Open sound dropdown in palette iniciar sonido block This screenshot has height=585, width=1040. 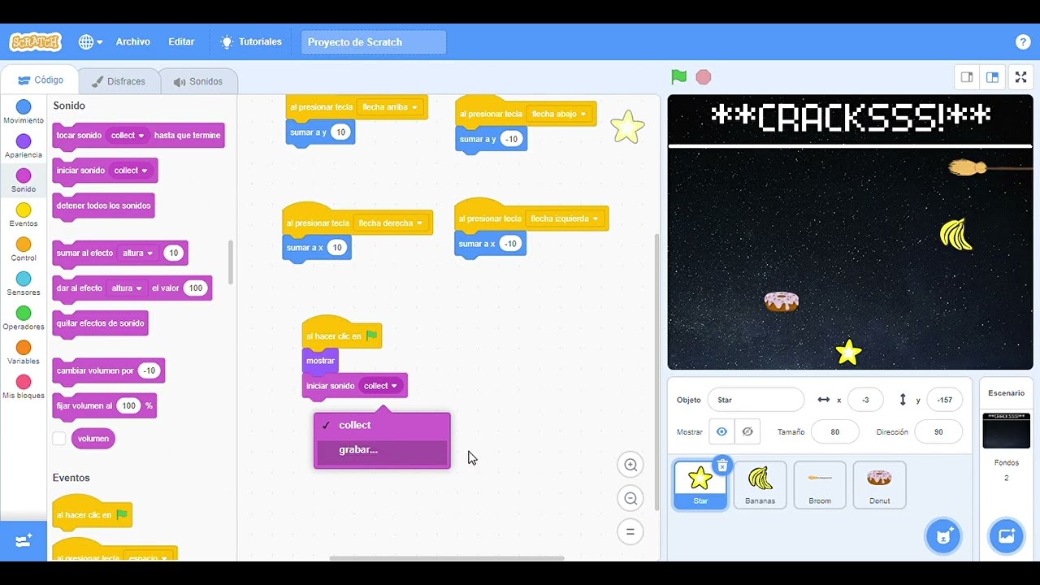131,171
